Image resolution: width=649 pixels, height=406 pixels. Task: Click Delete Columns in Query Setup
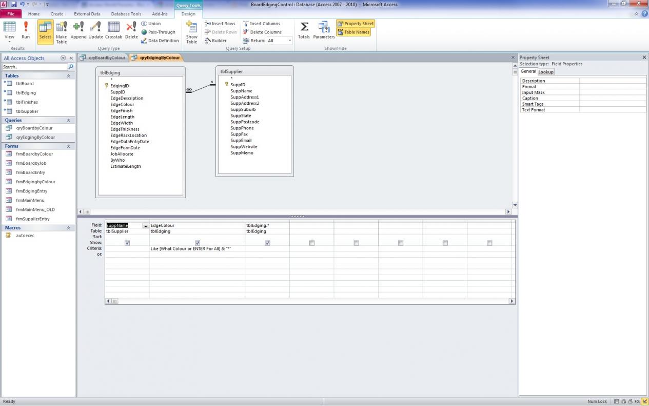point(262,32)
